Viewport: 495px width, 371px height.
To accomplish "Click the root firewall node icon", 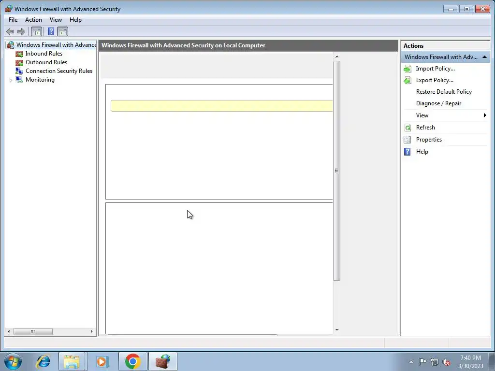I will click(x=11, y=45).
